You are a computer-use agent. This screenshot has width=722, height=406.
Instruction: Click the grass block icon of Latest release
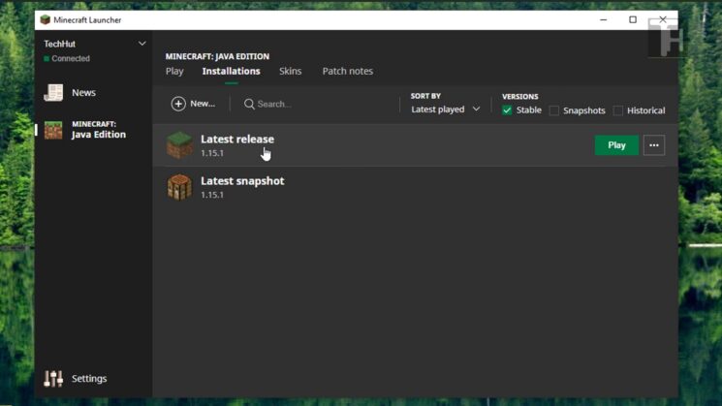tap(179, 145)
